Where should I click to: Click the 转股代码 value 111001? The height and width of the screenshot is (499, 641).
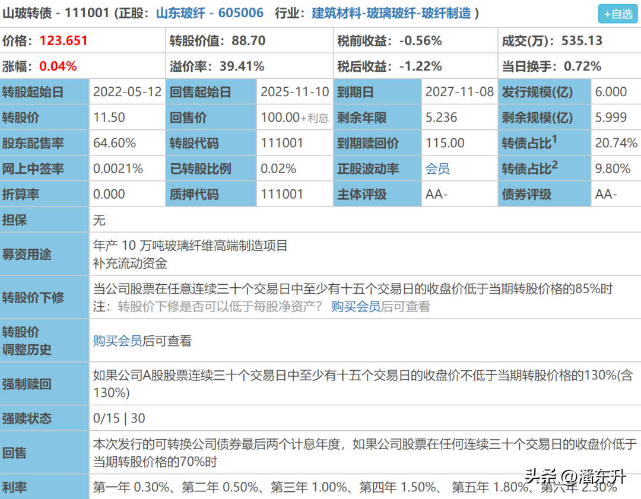(282, 143)
